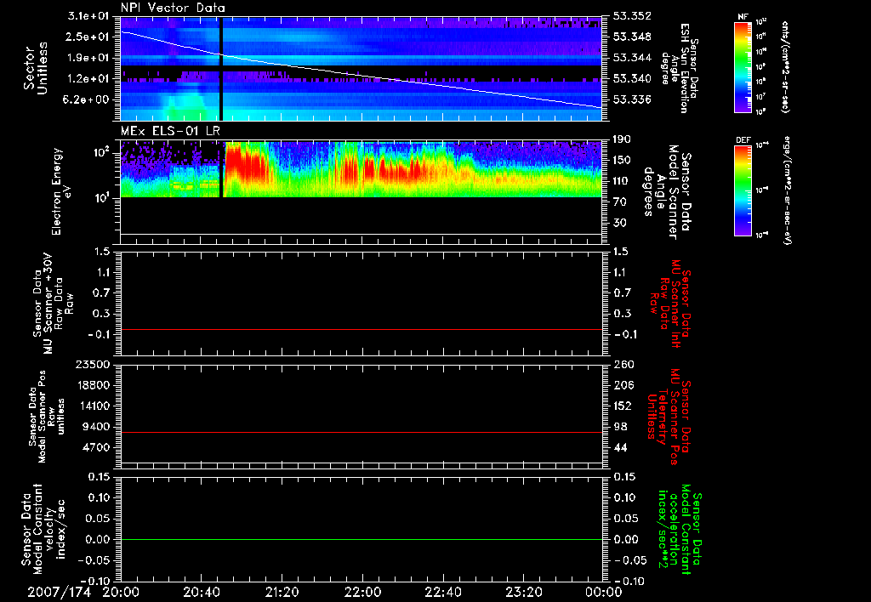Click the '23500' scanner position tick

[94, 365]
